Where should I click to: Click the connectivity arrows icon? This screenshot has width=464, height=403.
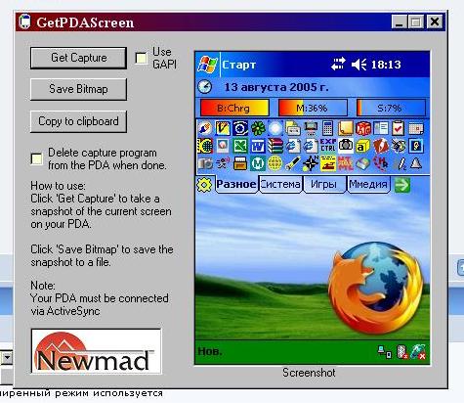click(x=338, y=65)
